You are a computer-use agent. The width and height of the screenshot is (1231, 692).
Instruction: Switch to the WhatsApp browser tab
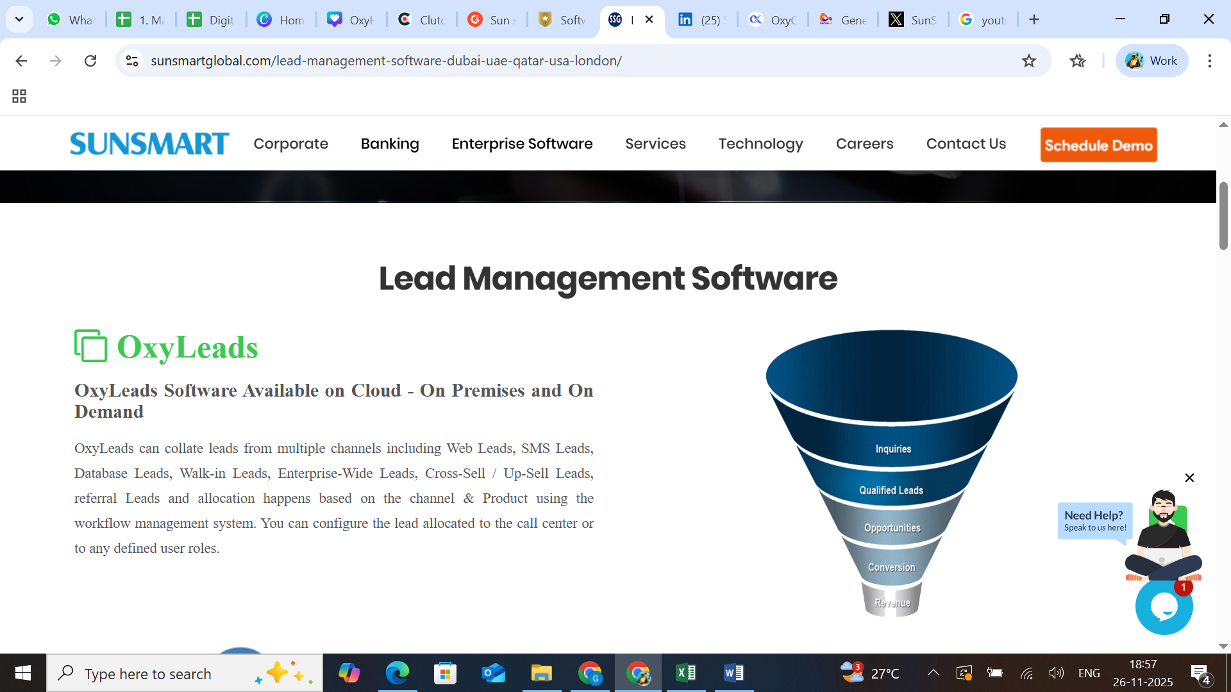click(x=71, y=20)
